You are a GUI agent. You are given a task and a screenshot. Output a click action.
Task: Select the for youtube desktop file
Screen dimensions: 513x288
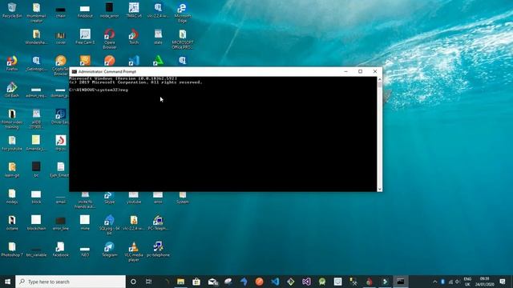[x=12, y=143]
